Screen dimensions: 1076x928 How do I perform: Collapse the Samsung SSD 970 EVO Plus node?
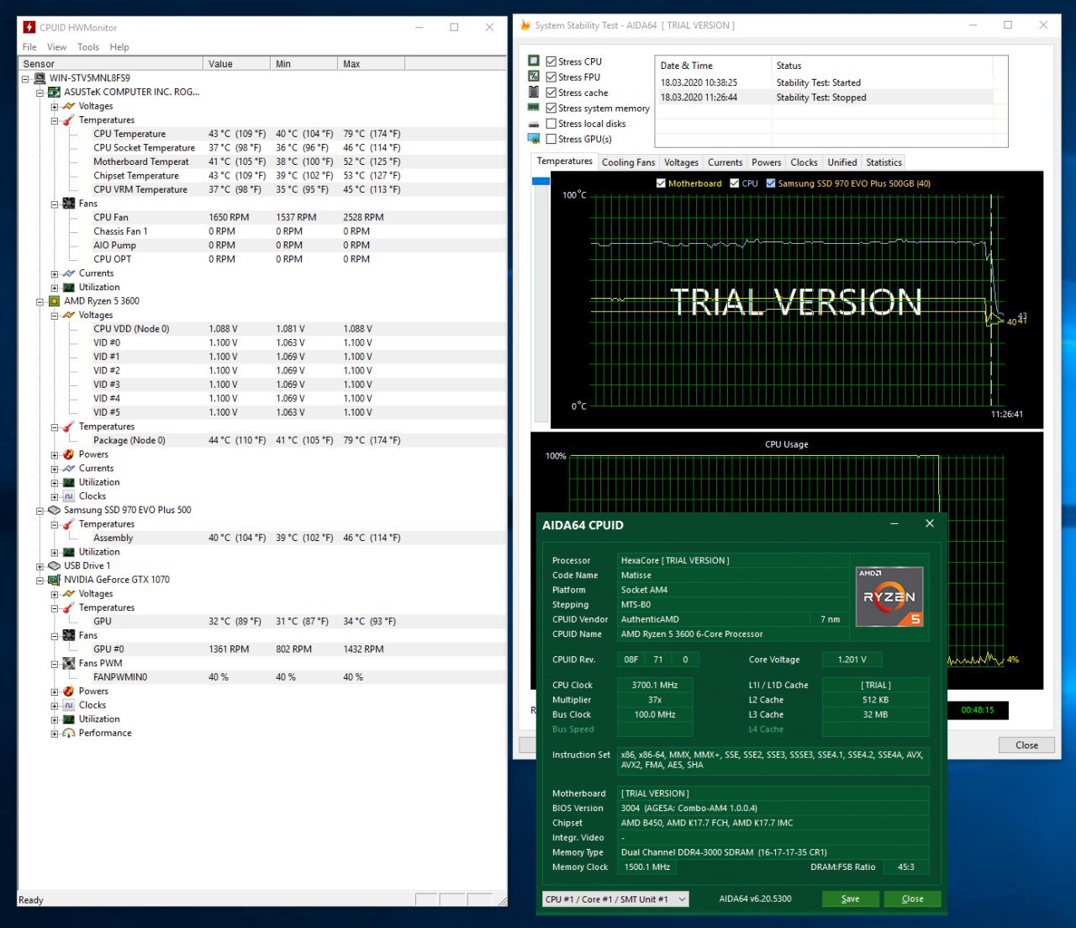pos(40,511)
